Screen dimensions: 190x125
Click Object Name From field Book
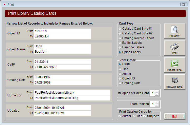coord(63,46)
